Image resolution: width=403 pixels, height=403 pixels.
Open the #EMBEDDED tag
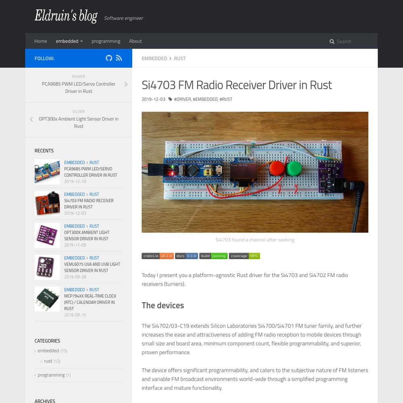click(x=205, y=99)
